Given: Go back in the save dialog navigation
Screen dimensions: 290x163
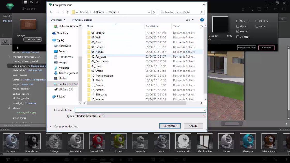Looking at the screenshot, I should point(51,12).
